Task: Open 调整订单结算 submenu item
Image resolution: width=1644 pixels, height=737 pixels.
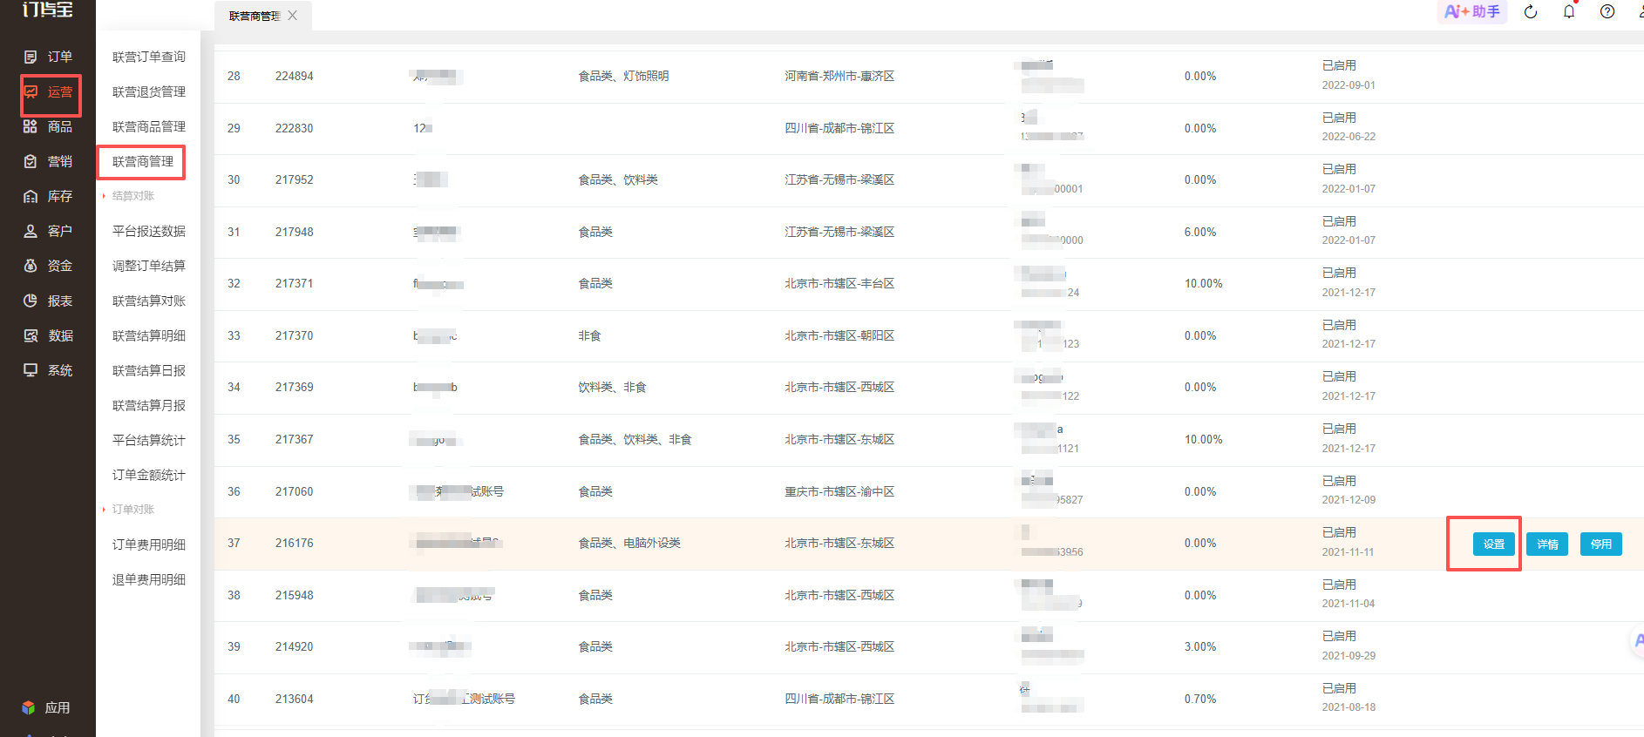Action: coord(149,266)
